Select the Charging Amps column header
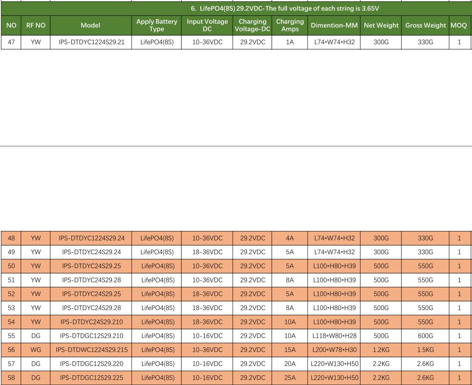The width and height of the screenshot is (472, 385). point(290,25)
